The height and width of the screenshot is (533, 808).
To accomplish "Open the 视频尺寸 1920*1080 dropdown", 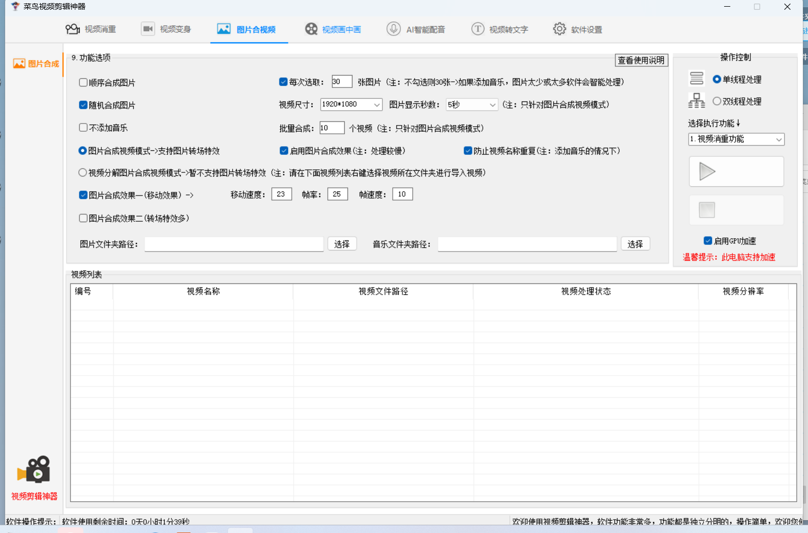I will [x=351, y=104].
